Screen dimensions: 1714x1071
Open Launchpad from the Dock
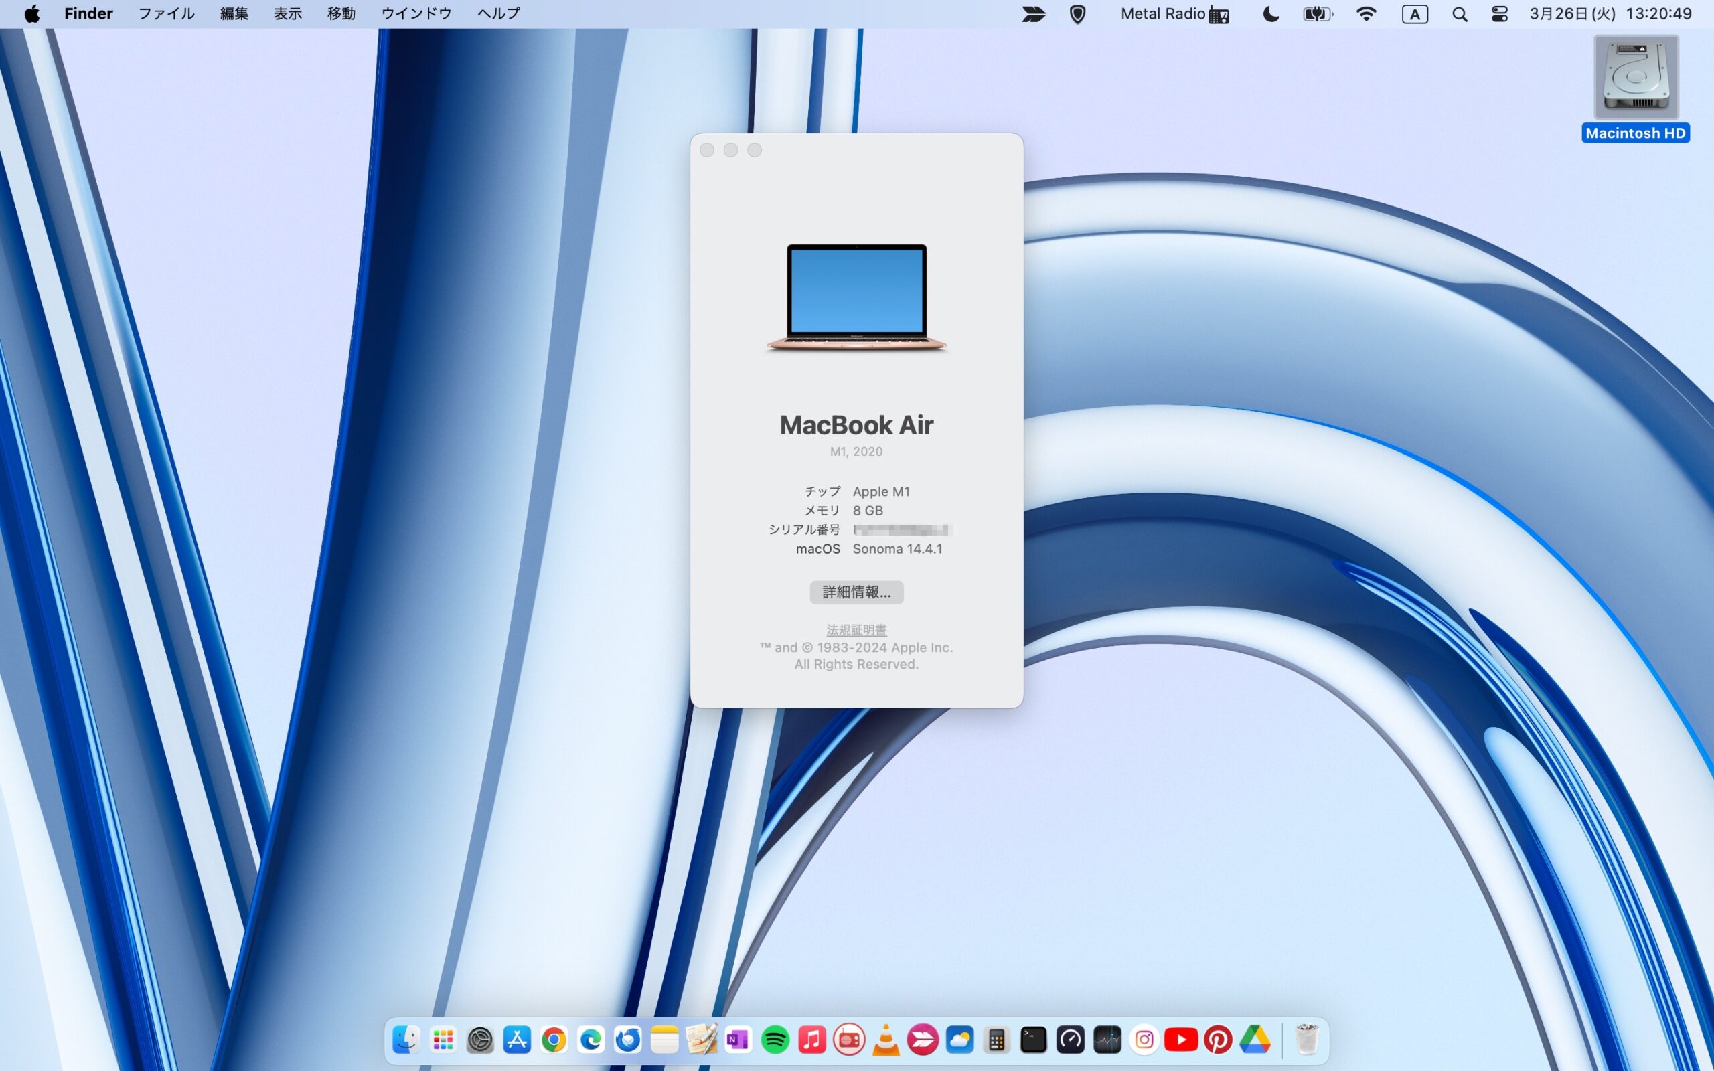point(443,1040)
